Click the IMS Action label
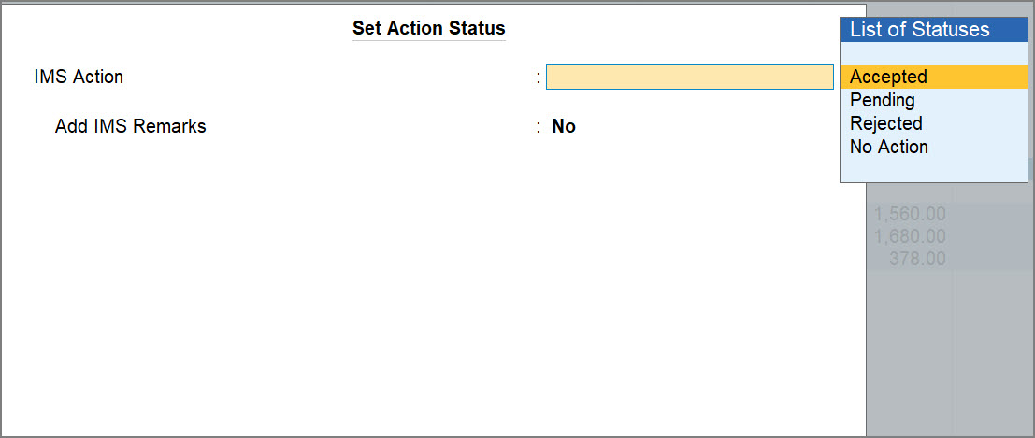The width and height of the screenshot is (1035, 438). [x=79, y=78]
